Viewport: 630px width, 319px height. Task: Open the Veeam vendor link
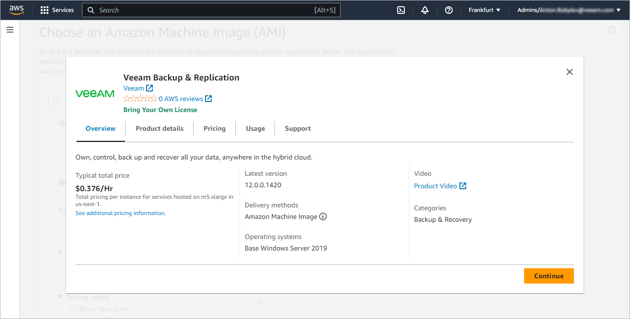(x=134, y=88)
